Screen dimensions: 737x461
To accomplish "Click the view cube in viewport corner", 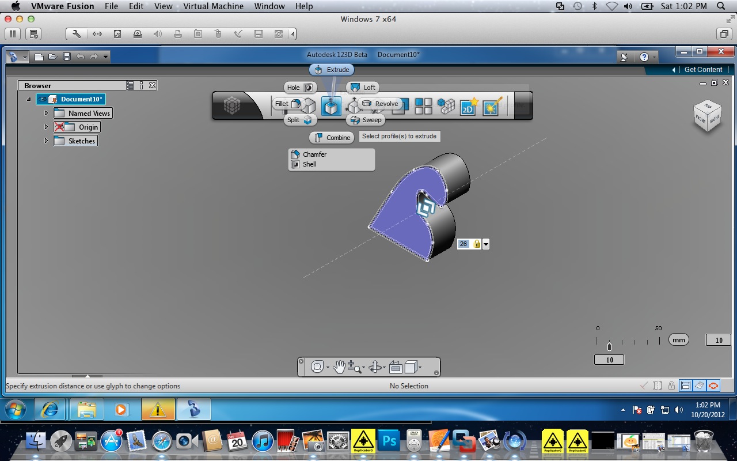I will pos(708,116).
